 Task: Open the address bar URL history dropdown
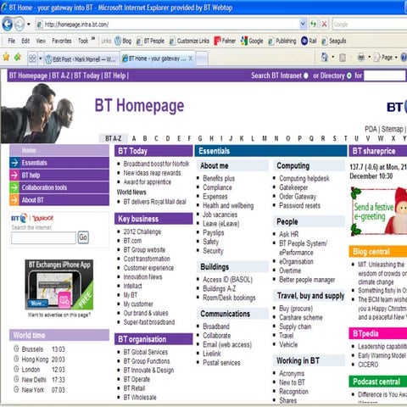click(x=303, y=24)
